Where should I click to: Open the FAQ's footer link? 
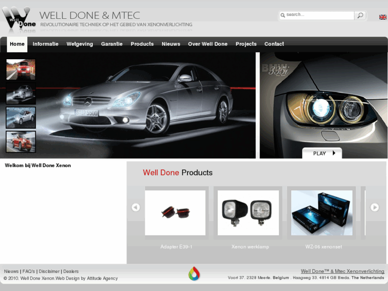[x=29, y=271]
